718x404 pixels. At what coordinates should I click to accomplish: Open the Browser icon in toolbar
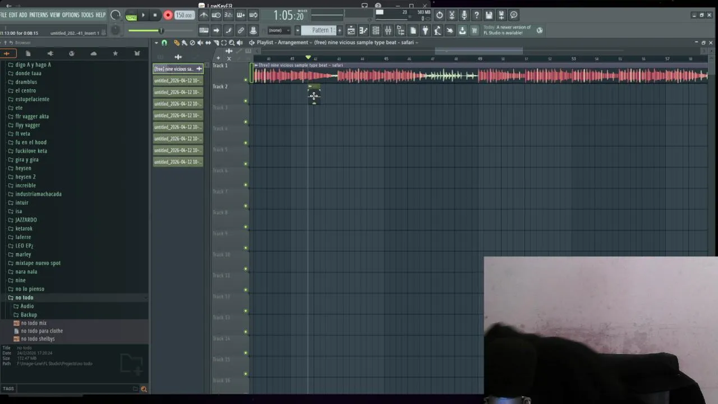tap(401, 30)
